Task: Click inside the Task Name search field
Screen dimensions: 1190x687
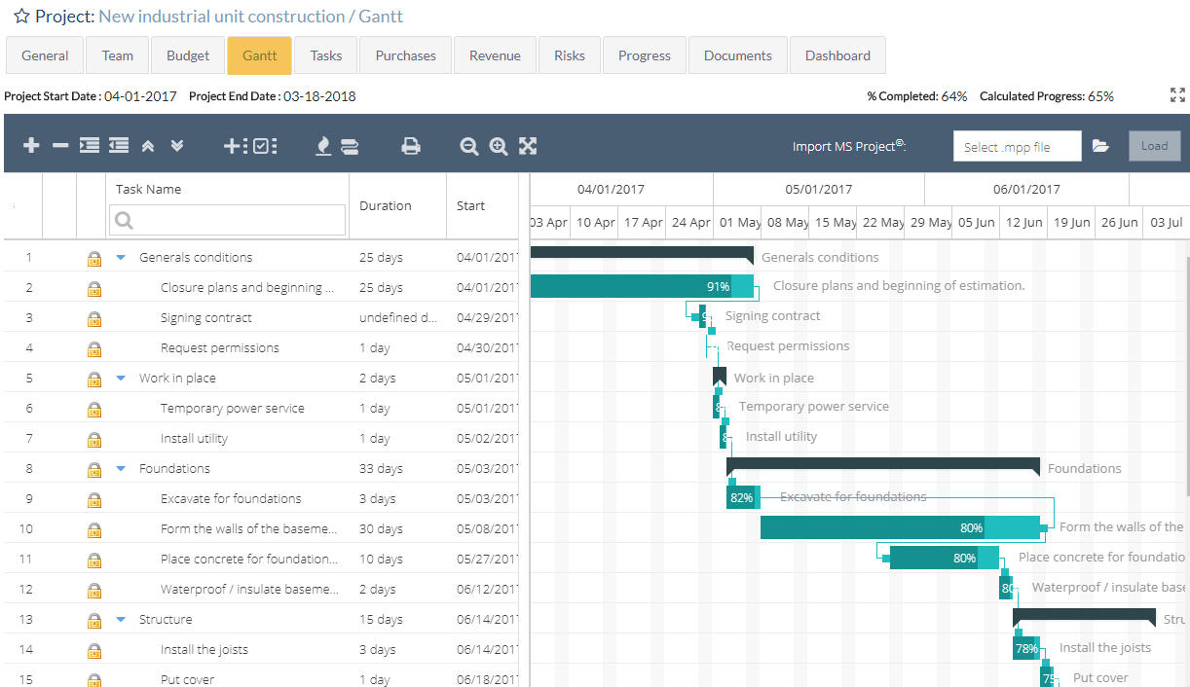Action: pyautogui.click(x=226, y=220)
